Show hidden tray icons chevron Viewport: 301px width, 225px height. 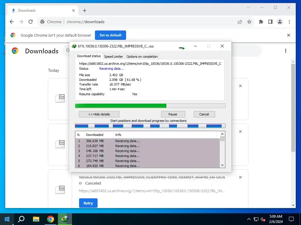(x=249, y=219)
